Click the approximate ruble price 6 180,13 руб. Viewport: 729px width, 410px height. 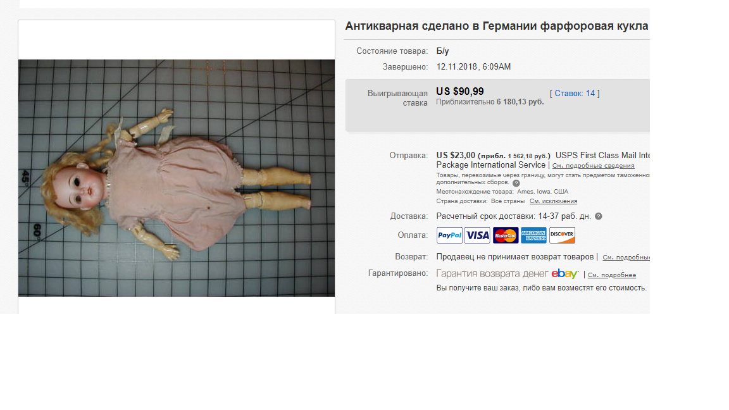[x=520, y=102]
